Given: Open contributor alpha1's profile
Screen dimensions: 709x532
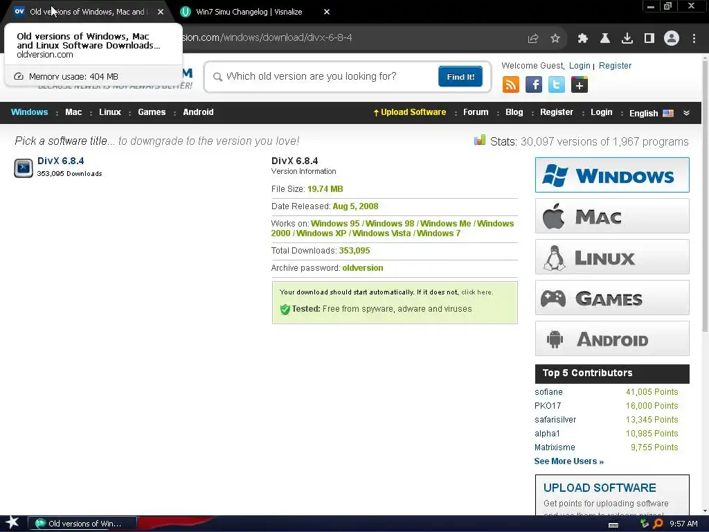Looking at the screenshot, I should click(x=547, y=434).
